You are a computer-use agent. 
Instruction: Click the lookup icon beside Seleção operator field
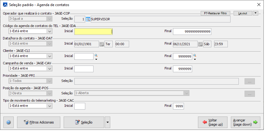88,19
